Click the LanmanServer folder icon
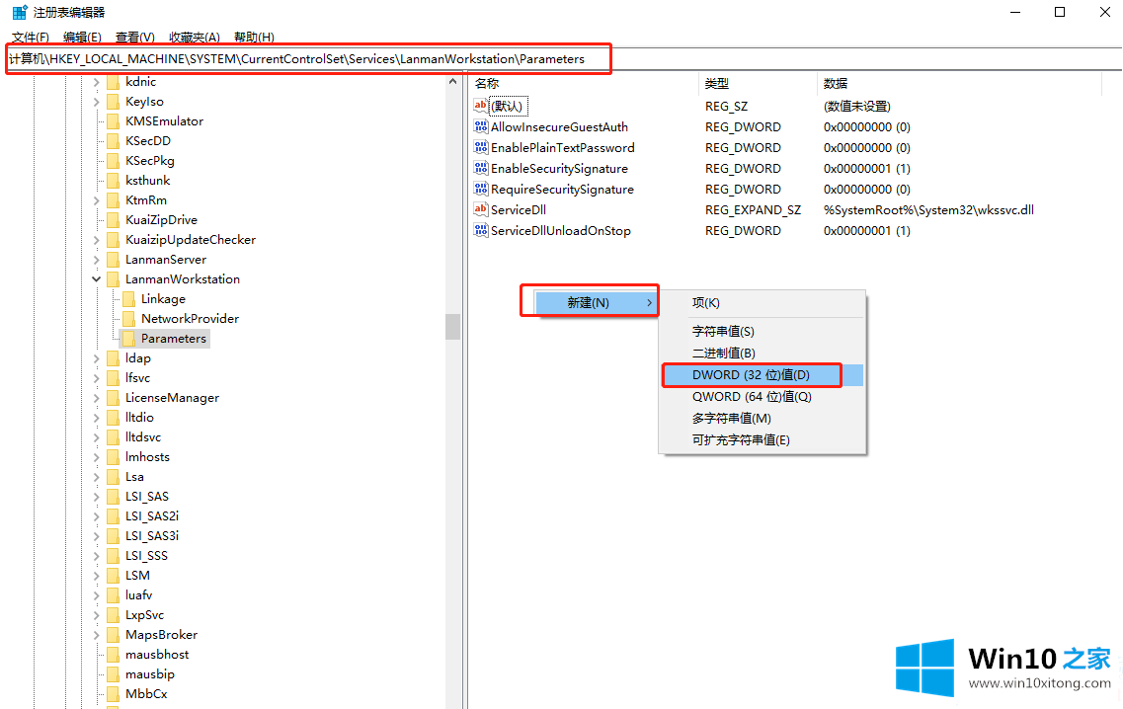The width and height of the screenshot is (1123, 709). click(114, 260)
